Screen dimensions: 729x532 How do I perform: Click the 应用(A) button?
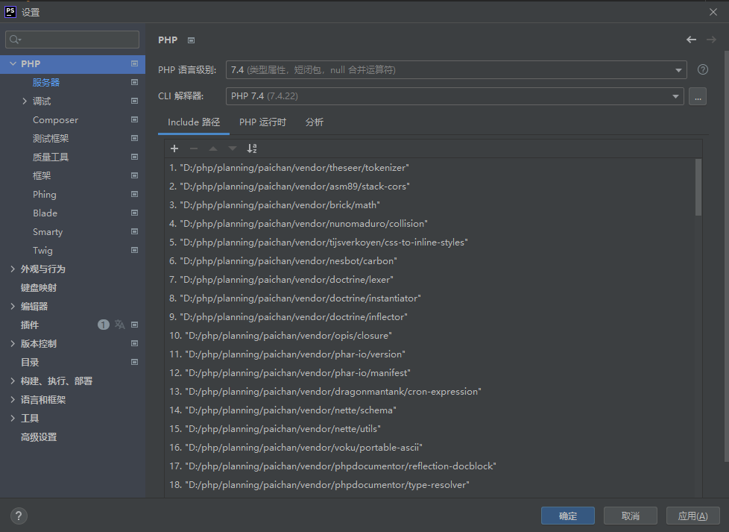click(692, 516)
